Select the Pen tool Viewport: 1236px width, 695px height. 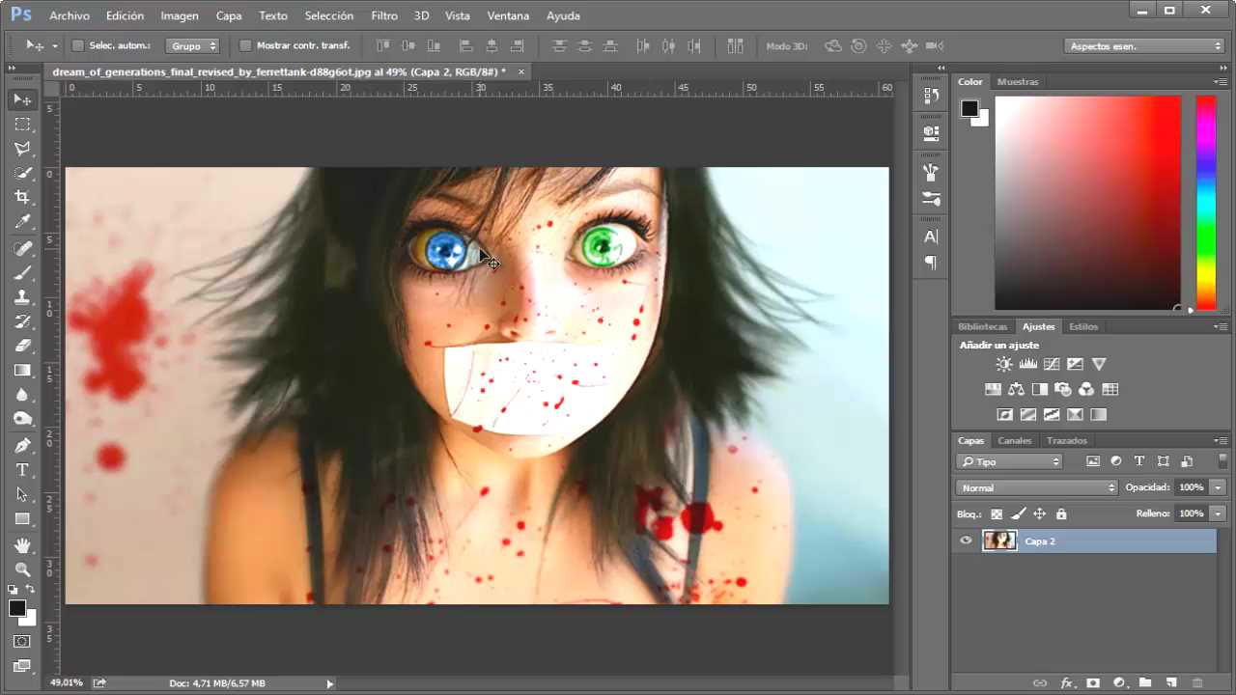pyautogui.click(x=22, y=445)
